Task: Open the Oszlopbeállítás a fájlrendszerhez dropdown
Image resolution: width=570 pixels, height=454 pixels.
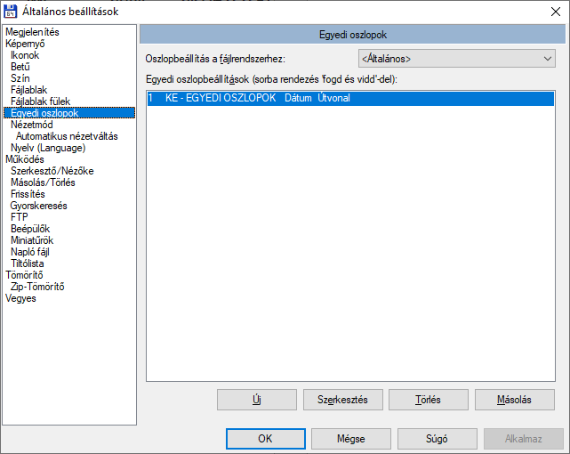Action: (x=456, y=59)
